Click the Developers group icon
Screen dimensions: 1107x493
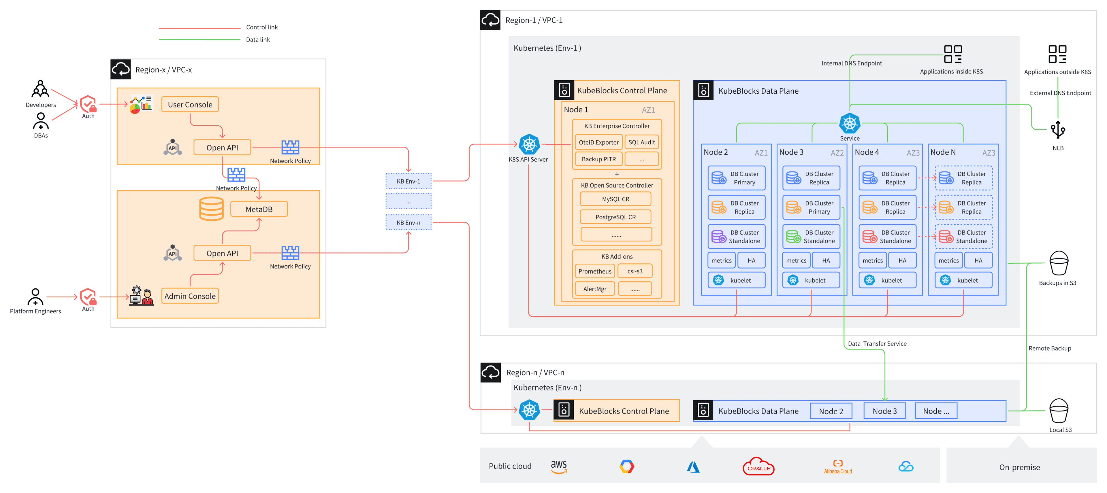pos(40,89)
